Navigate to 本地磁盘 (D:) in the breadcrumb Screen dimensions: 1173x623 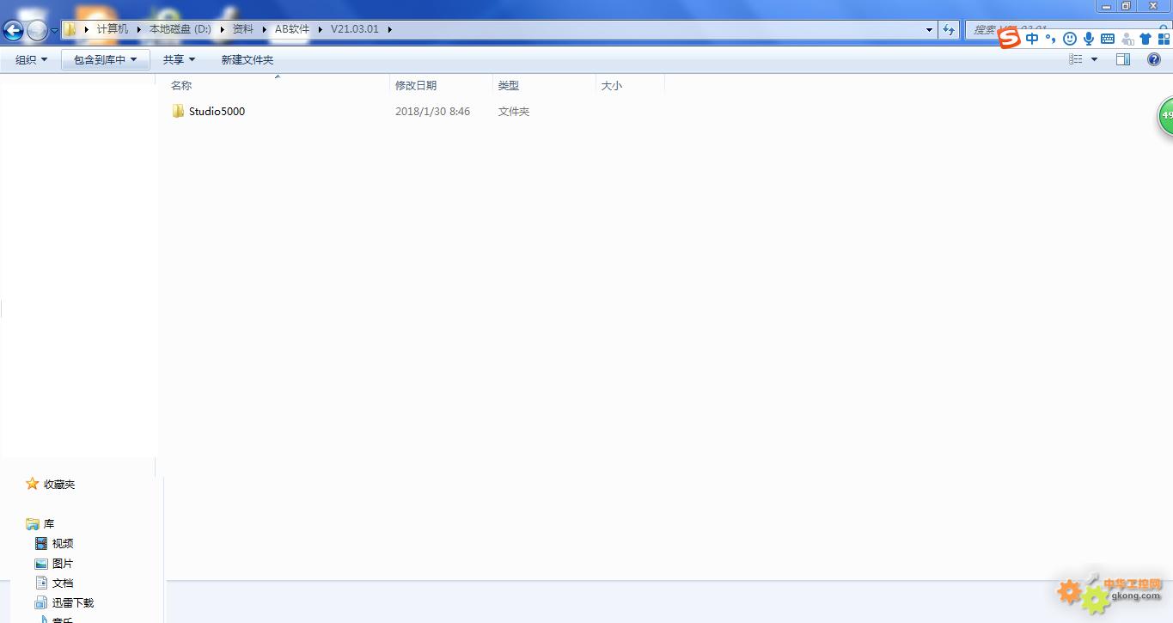(180, 29)
